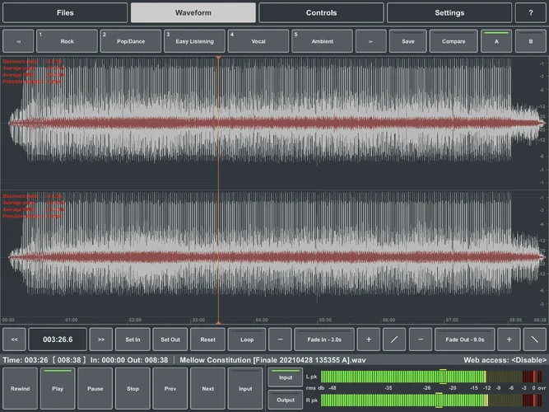This screenshot has width=549, height=412.
Task: Open the Controls tab
Action: pos(321,13)
